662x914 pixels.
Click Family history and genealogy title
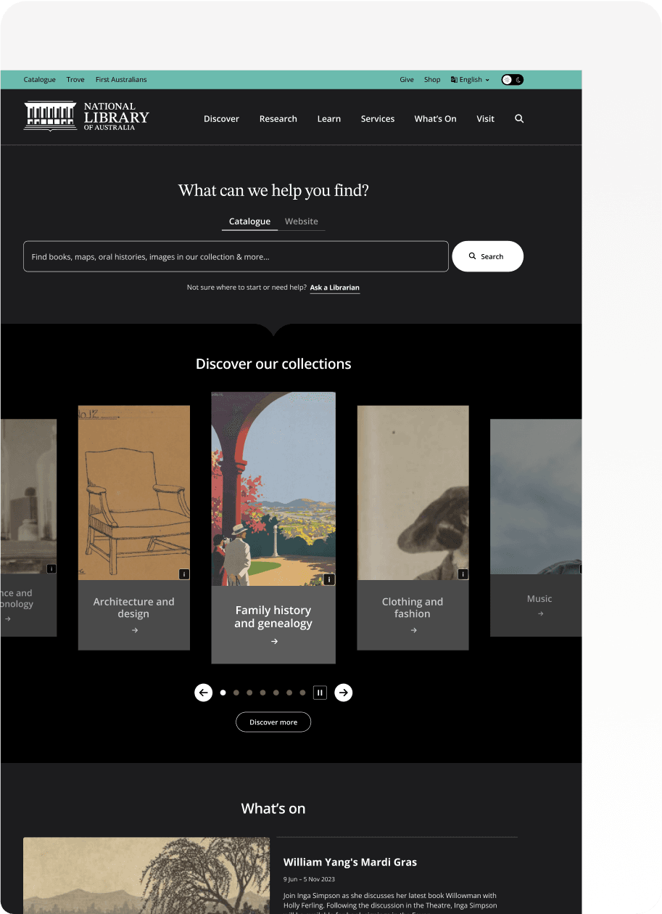click(273, 617)
